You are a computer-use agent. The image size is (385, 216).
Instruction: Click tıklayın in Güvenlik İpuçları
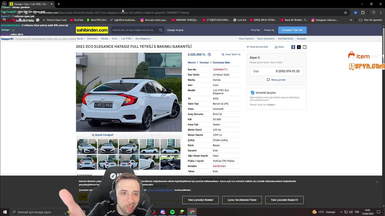[x=271, y=105]
